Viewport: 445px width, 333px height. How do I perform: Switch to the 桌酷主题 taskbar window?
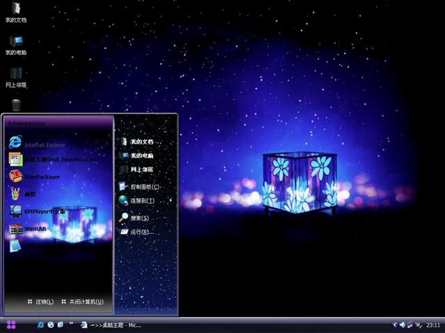(x=110, y=325)
